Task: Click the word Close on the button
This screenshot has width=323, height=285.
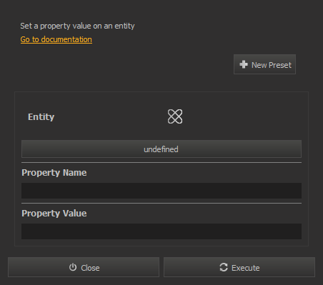Action: coord(90,268)
